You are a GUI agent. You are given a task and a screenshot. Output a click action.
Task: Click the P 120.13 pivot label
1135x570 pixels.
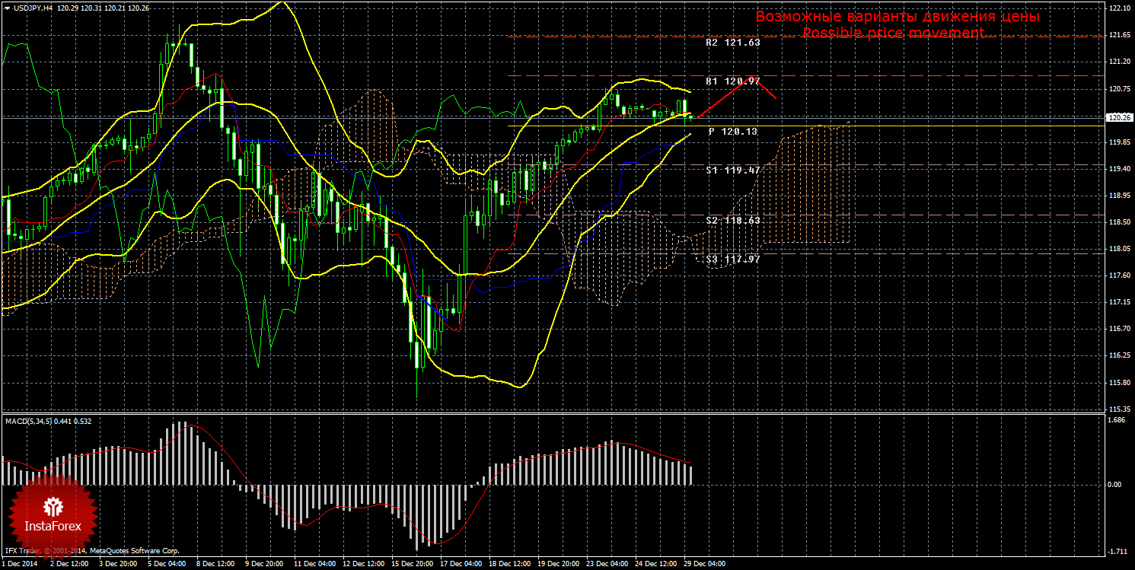point(732,132)
